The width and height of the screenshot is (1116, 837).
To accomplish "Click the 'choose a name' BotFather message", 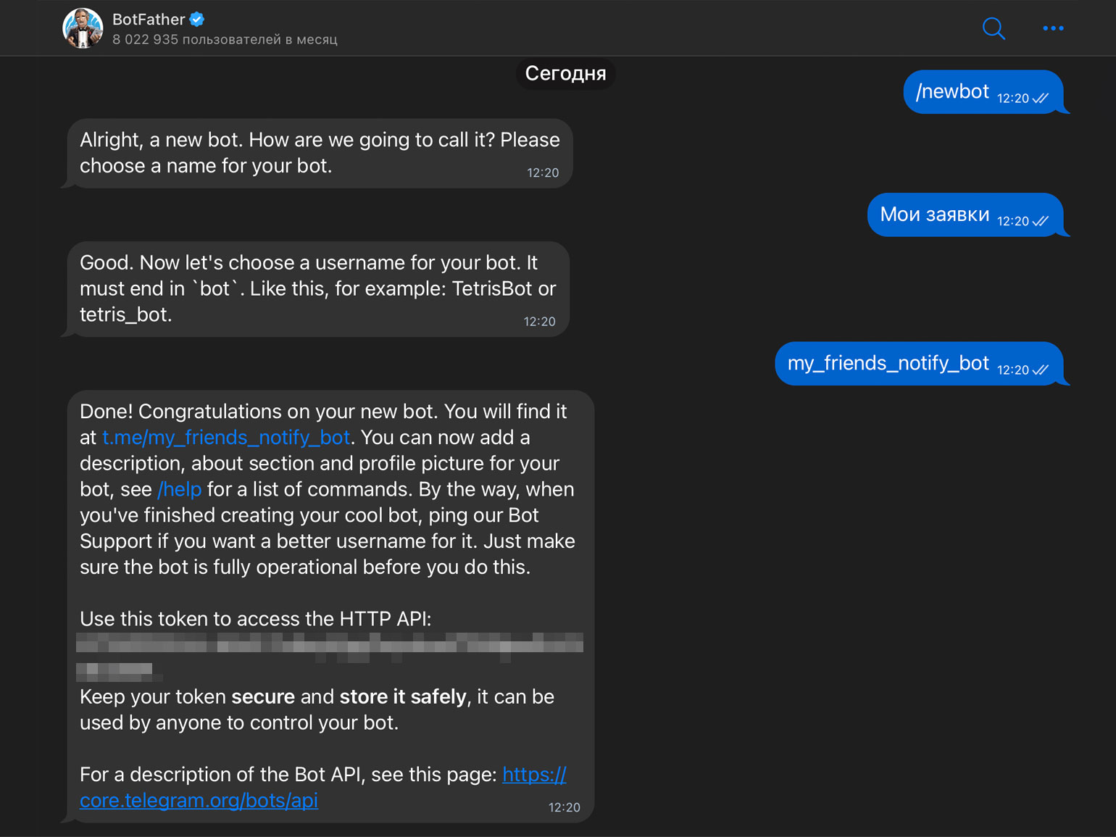I will tap(319, 153).
